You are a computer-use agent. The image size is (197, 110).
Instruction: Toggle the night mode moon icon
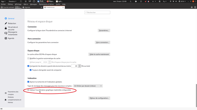point(131,1)
